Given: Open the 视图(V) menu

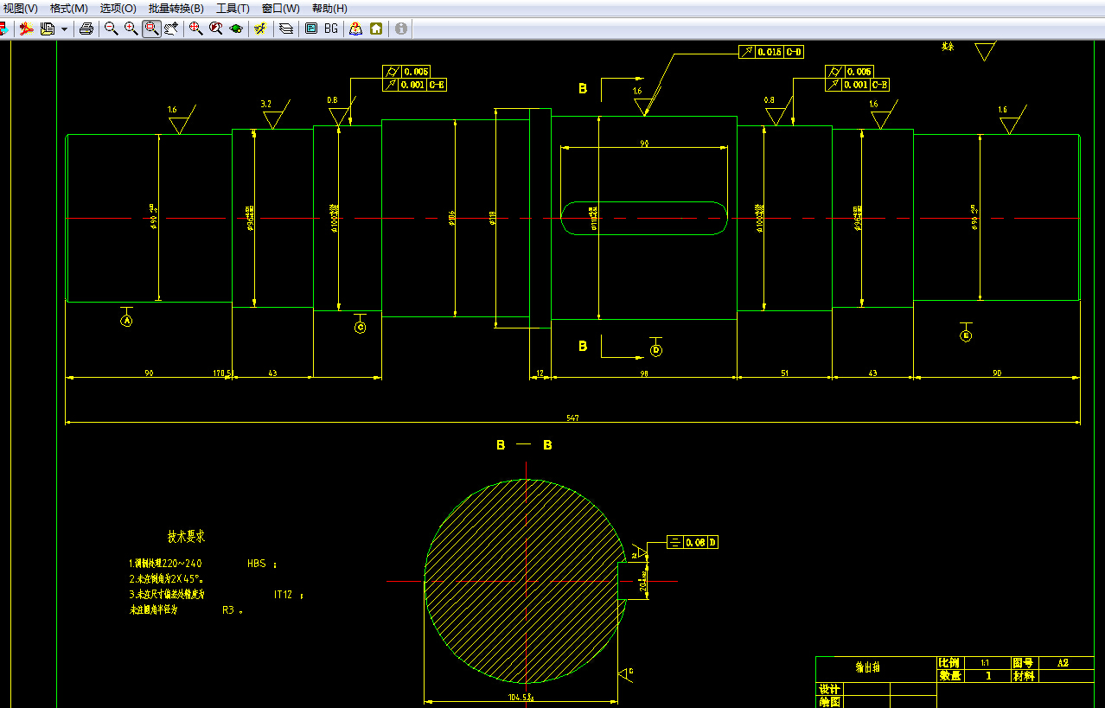Looking at the screenshot, I should pyautogui.click(x=21, y=8).
